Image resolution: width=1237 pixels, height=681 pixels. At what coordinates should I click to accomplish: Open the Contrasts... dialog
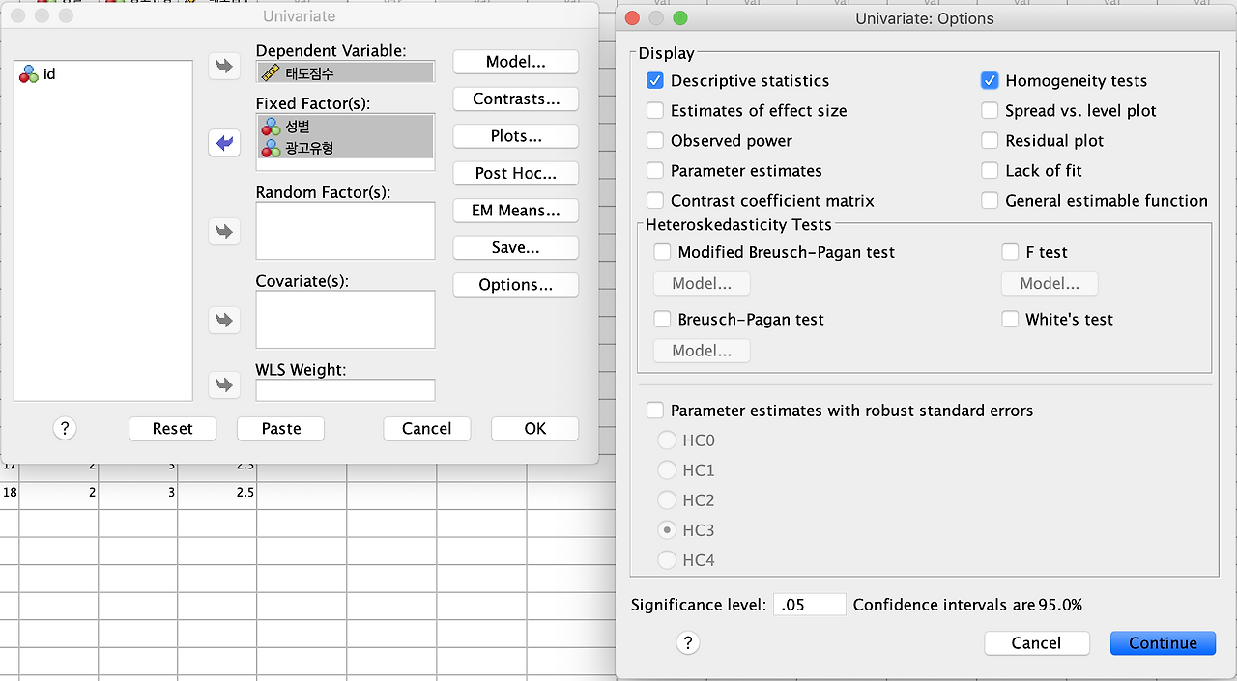[515, 99]
